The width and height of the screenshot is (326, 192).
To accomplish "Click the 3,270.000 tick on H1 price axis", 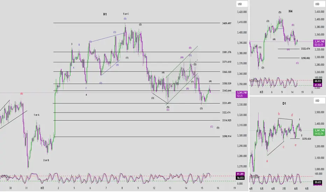I will click(x=242, y=166).
